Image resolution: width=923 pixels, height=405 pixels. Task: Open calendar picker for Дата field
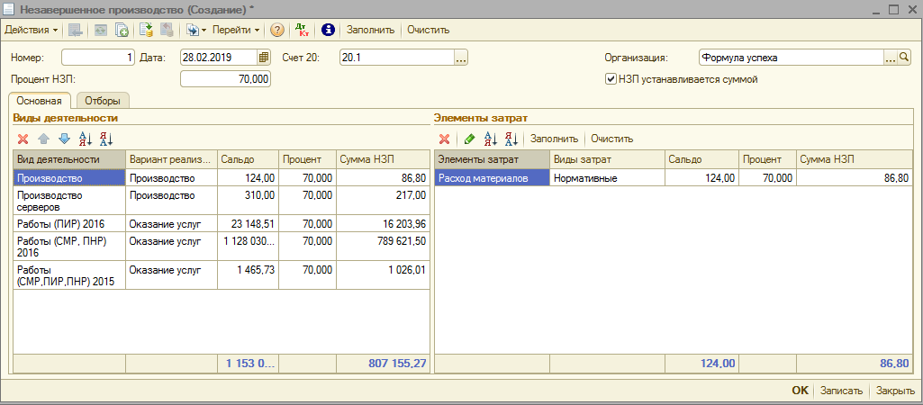tap(264, 58)
